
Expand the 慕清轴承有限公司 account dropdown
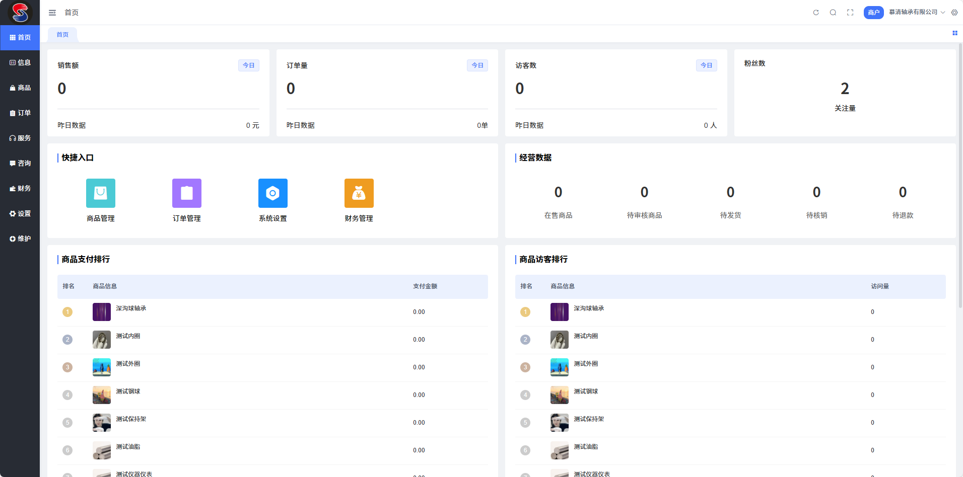917,12
